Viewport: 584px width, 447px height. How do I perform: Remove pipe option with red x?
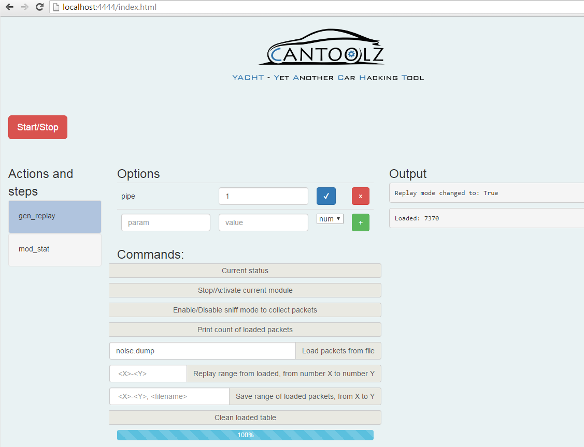(361, 196)
